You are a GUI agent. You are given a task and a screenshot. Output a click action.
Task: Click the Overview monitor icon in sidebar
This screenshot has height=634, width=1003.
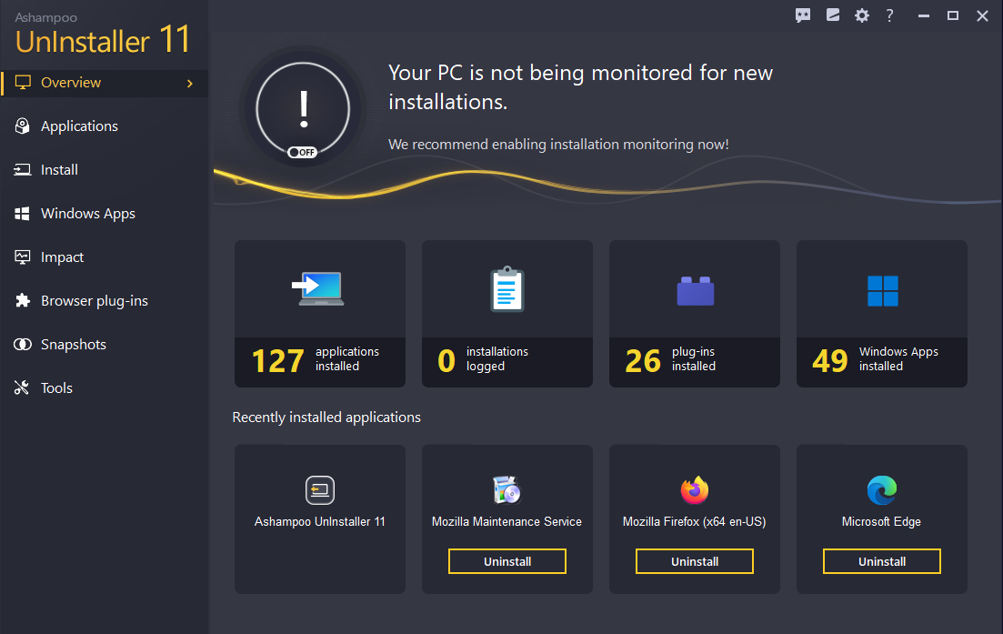point(23,83)
